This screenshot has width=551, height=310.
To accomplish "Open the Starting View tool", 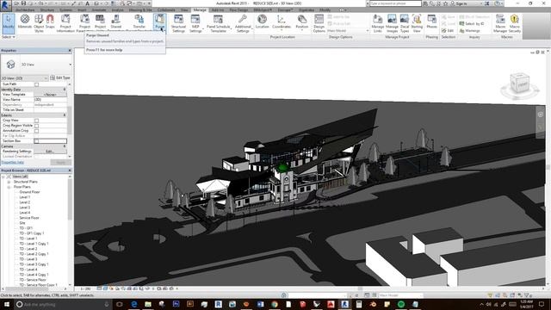I will point(417,23).
